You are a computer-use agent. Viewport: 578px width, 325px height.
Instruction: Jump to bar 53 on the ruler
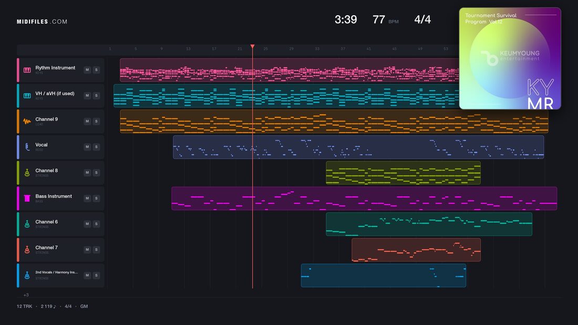[446, 49]
